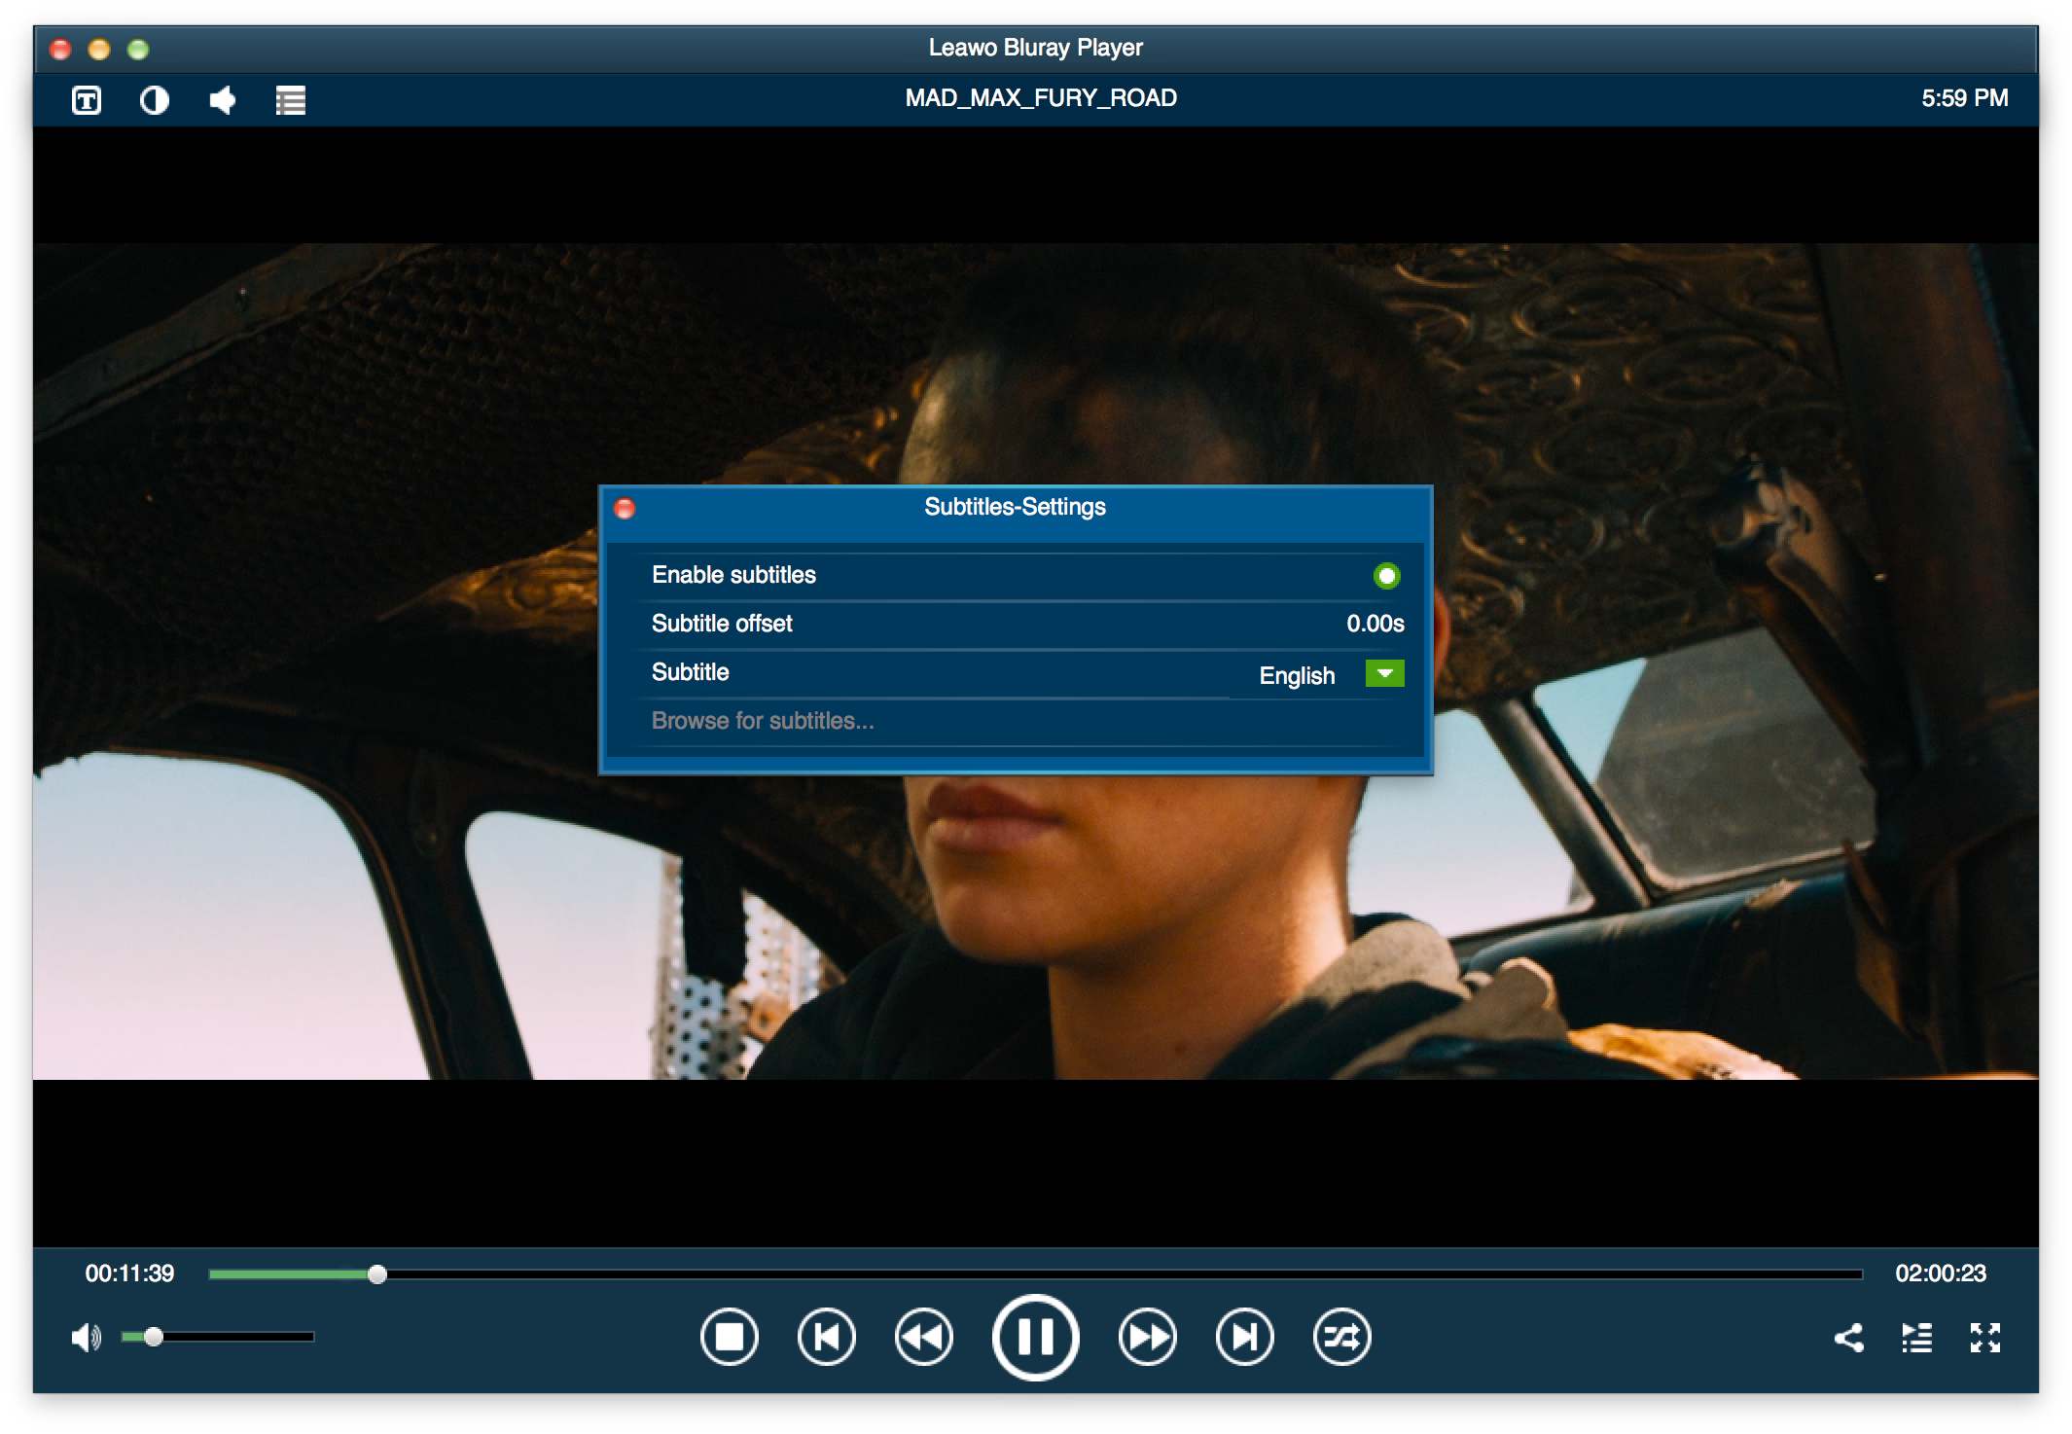Pause the video playback

pyautogui.click(x=1035, y=1338)
